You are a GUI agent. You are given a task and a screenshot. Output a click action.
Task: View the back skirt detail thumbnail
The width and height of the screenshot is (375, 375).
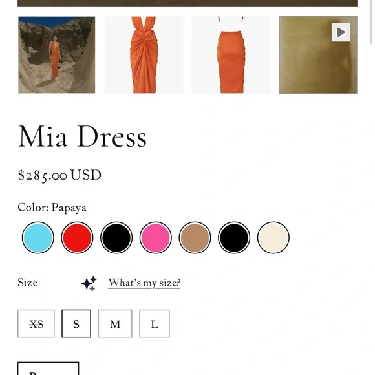231,55
